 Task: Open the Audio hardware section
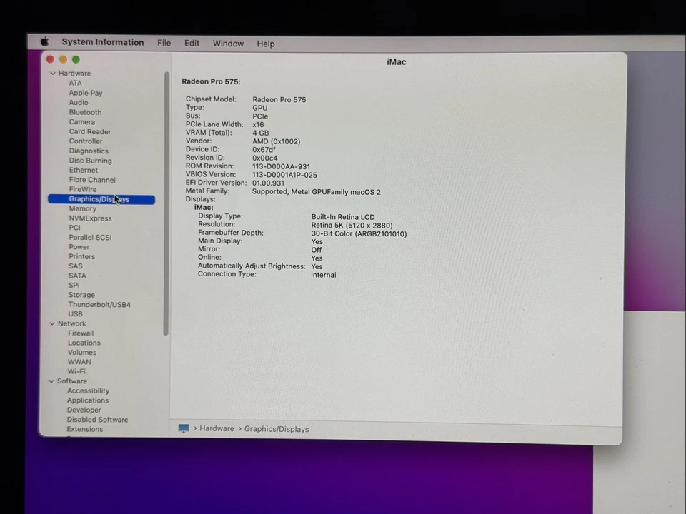tap(79, 102)
